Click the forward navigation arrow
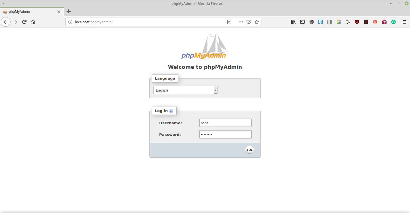 point(15,22)
